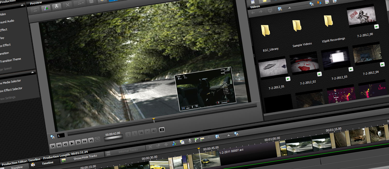Rewind the preview playback
389x169 pixels.
click(x=59, y=145)
